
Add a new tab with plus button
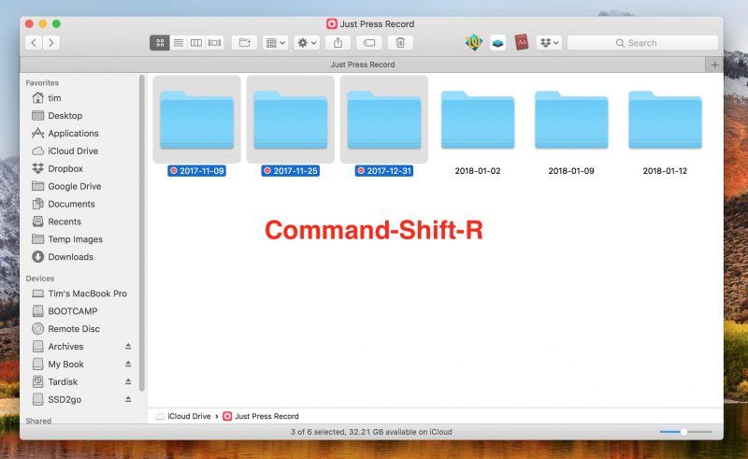pyautogui.click(x=714, y=65)
